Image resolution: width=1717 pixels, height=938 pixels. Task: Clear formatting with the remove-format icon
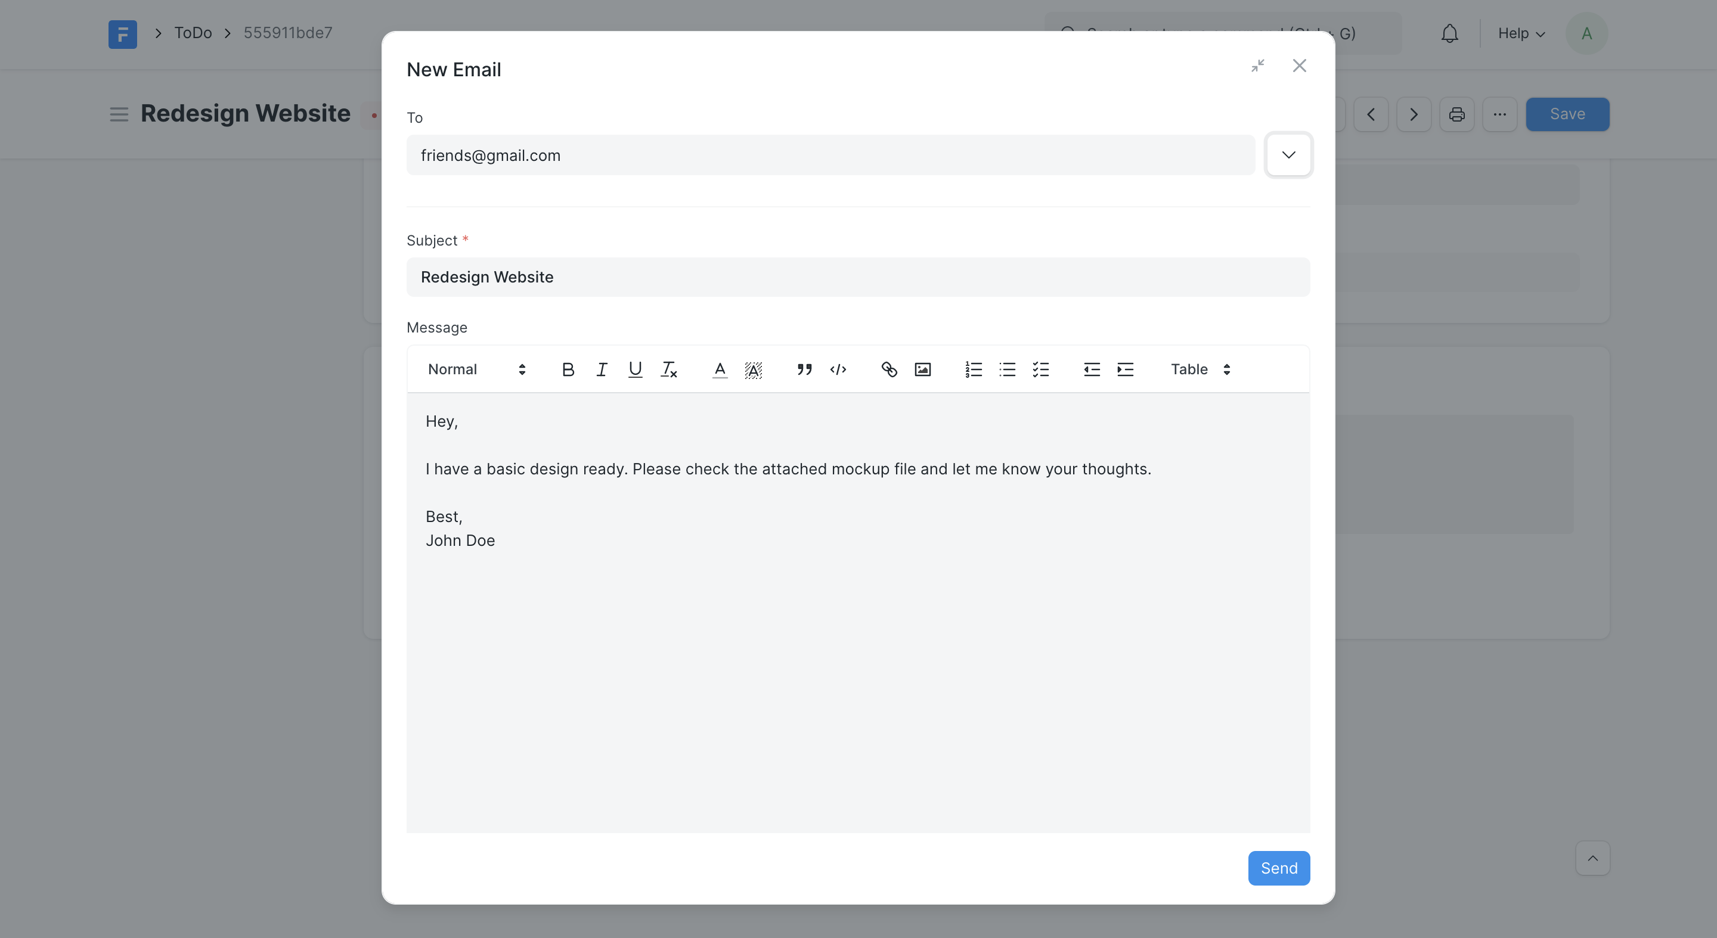pyautogui.click(x=668, y=369)
